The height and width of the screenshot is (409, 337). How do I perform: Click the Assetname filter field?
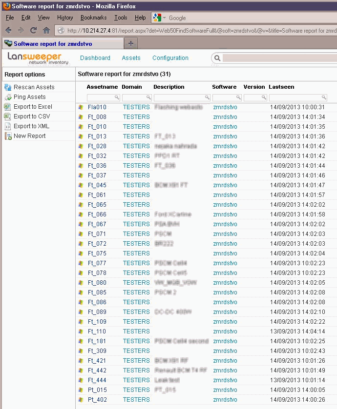point(101,97)
